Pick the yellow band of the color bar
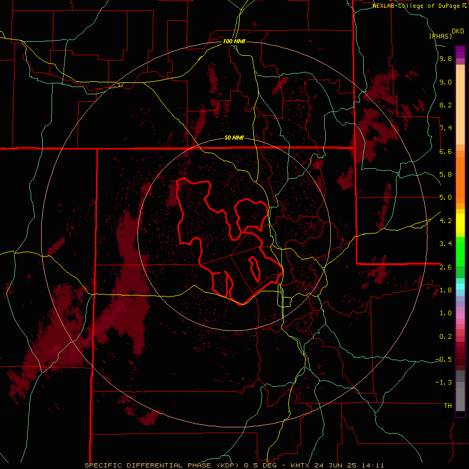The width and height of the screenshot is (469, 469). point(460,223)
